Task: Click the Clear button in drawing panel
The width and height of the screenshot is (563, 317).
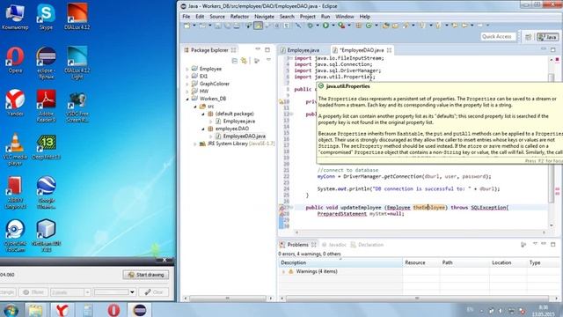Action: 154,292
